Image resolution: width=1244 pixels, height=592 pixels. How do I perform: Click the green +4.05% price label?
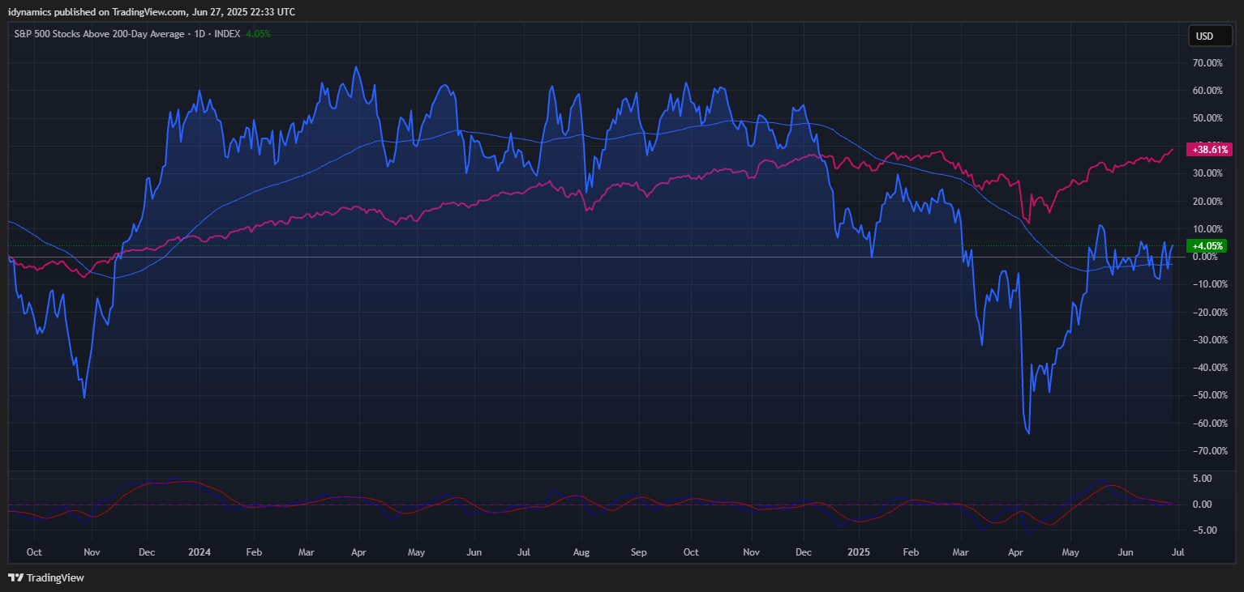pos(1208,246)
